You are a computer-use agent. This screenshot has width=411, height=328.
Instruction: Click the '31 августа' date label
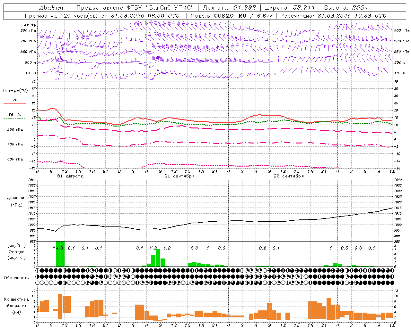click(x=70, y=176)
